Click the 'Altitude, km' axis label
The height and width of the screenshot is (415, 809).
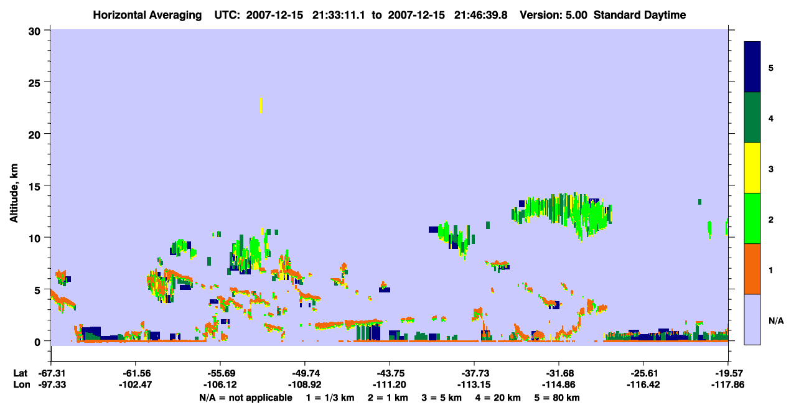coord(14,192)
